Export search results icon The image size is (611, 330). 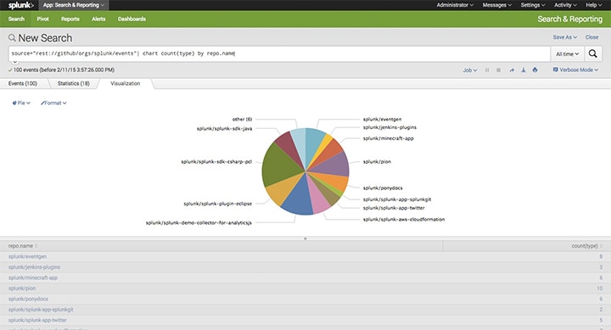[524, 70]
